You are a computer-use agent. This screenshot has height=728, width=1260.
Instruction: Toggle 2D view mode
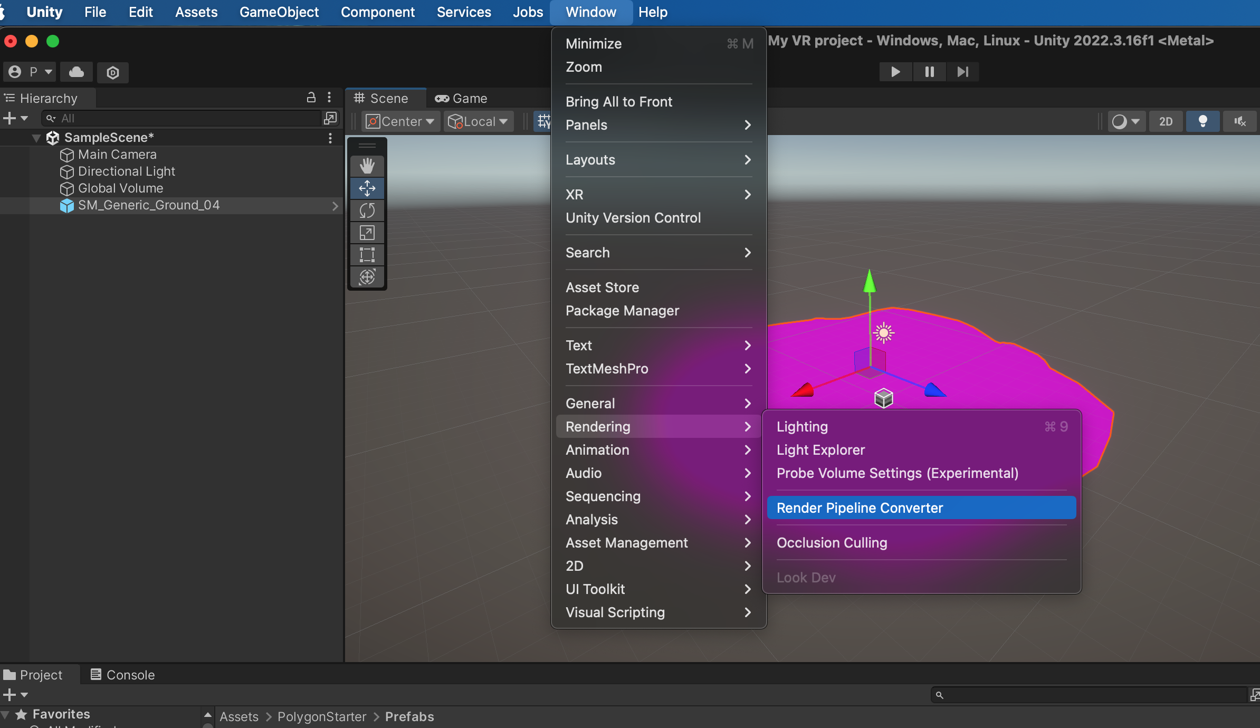click(1166, 121)
